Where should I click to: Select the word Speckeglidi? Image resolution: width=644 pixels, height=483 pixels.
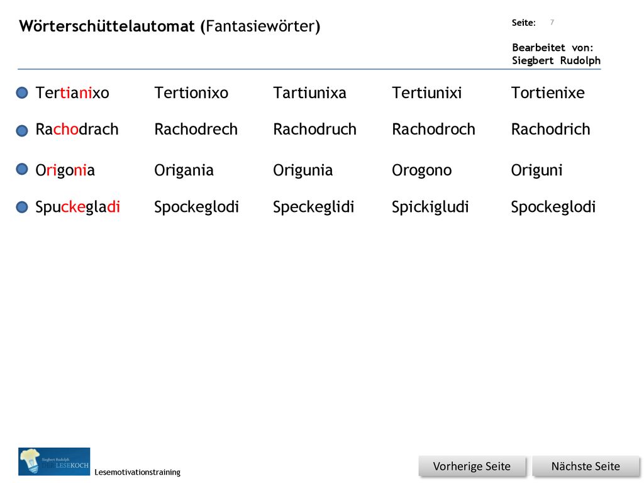313,207
